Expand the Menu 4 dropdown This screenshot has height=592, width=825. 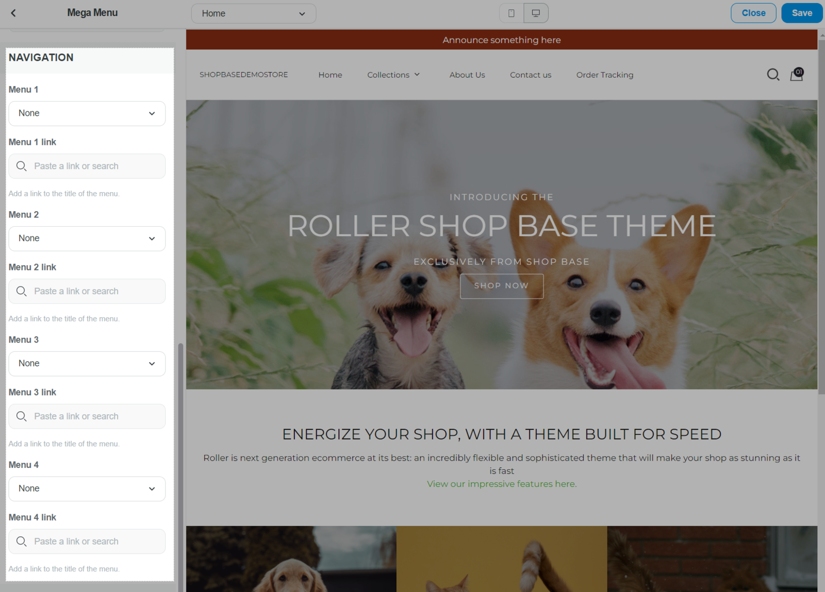(87, 489)
